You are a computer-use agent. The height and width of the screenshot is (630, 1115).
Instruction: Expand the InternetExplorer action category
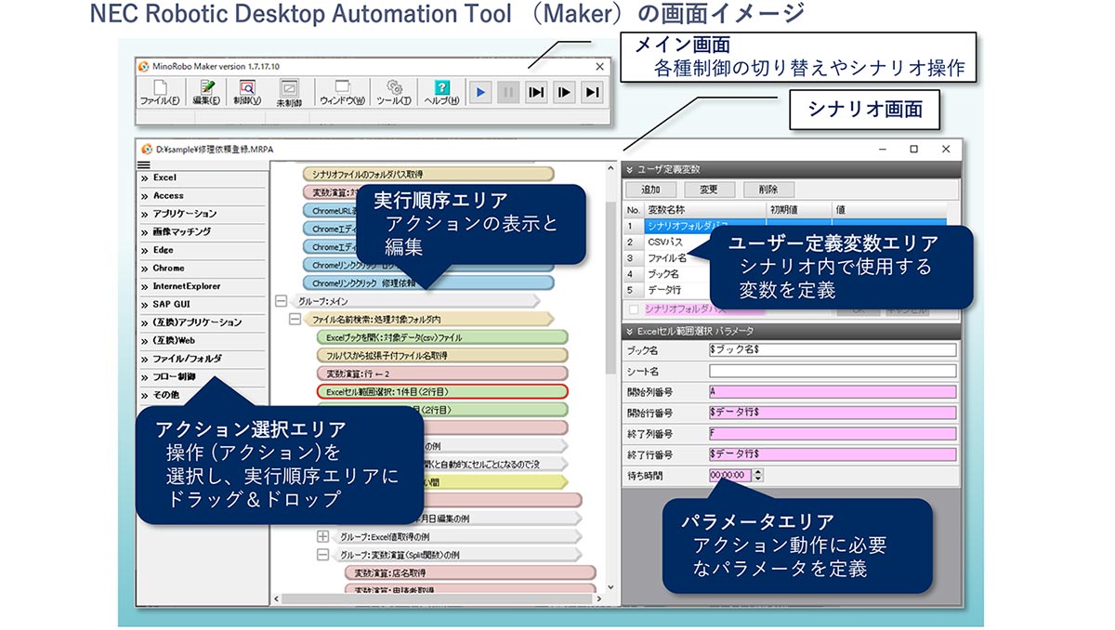[x=200, y=286]
